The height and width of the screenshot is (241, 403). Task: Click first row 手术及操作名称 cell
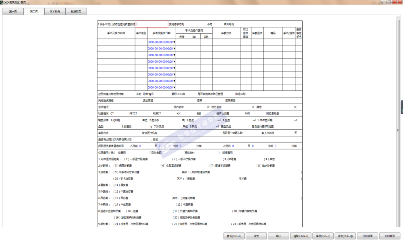tap(116, 42)
